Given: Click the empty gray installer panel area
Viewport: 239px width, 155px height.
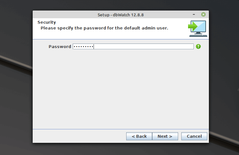Looking at the screenshot, I should coord(120,90).
